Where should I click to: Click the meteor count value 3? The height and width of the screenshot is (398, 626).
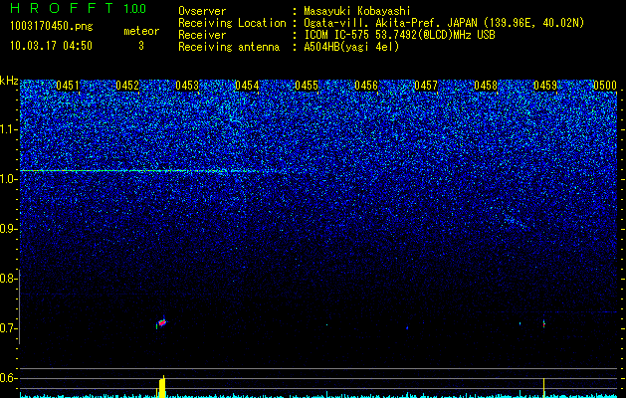(x=141, y=46)
